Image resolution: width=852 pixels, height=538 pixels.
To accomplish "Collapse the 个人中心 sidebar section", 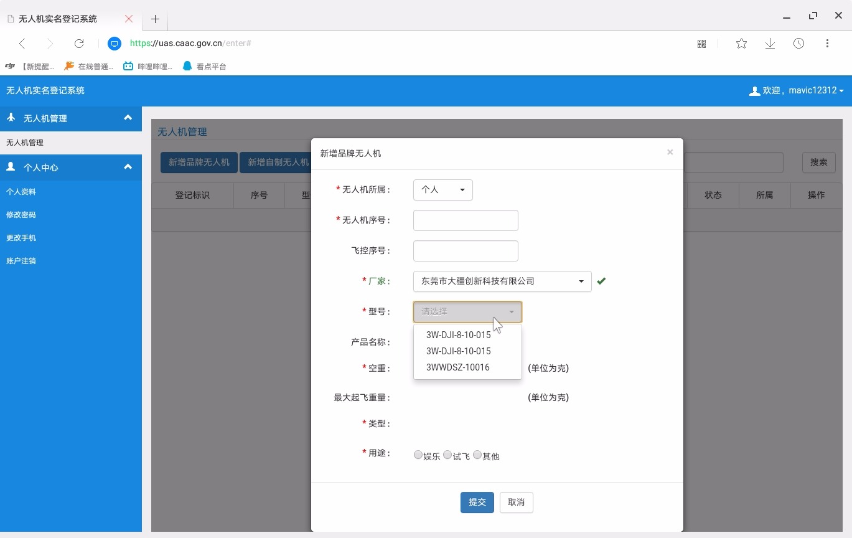I will coord(128,167).
